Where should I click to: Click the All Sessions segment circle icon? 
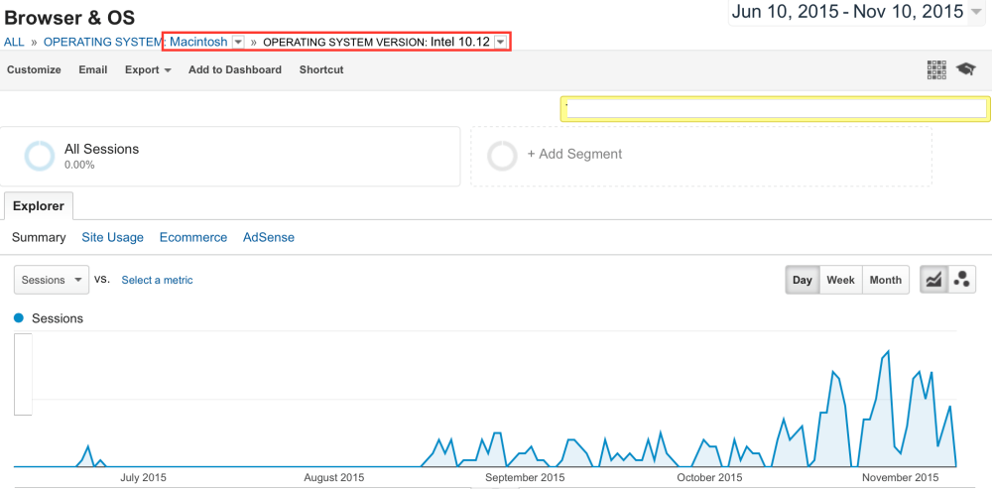point(41,156)
